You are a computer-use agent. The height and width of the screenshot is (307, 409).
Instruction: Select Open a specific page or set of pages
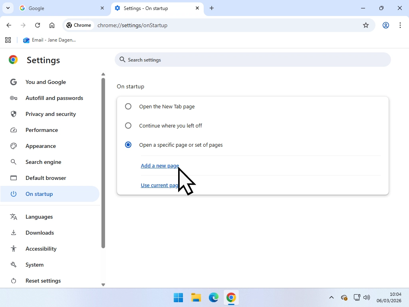pos(128,145)
